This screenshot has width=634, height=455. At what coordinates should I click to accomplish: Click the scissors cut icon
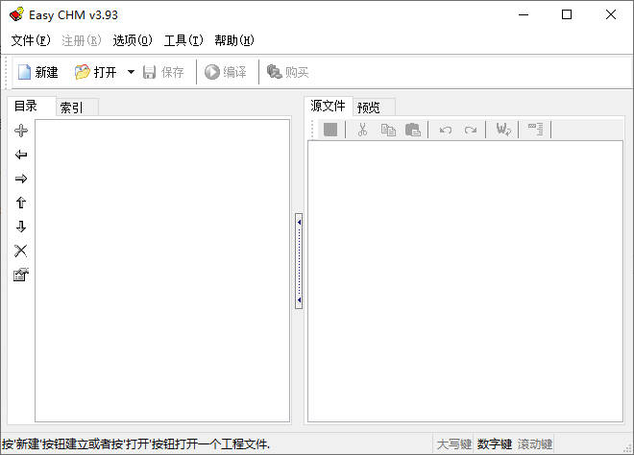coord(363,130)
